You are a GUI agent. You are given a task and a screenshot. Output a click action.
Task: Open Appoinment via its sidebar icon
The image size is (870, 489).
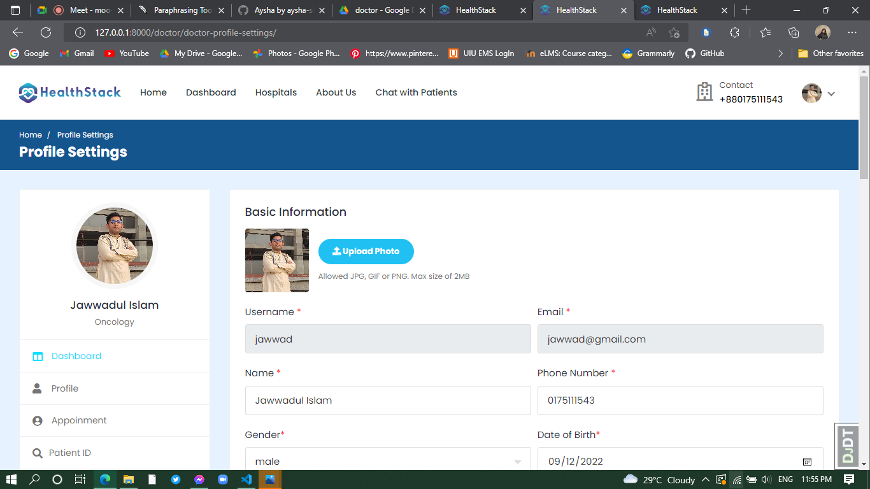[37, 420]
